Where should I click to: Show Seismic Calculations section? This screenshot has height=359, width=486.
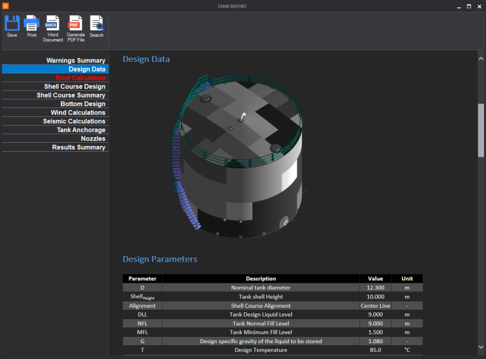(55, 121)
